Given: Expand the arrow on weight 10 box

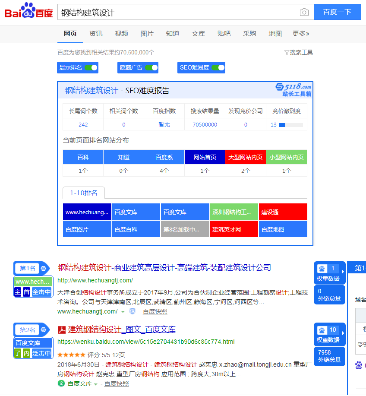Looking at the screenshot, I should coord(343,333).
